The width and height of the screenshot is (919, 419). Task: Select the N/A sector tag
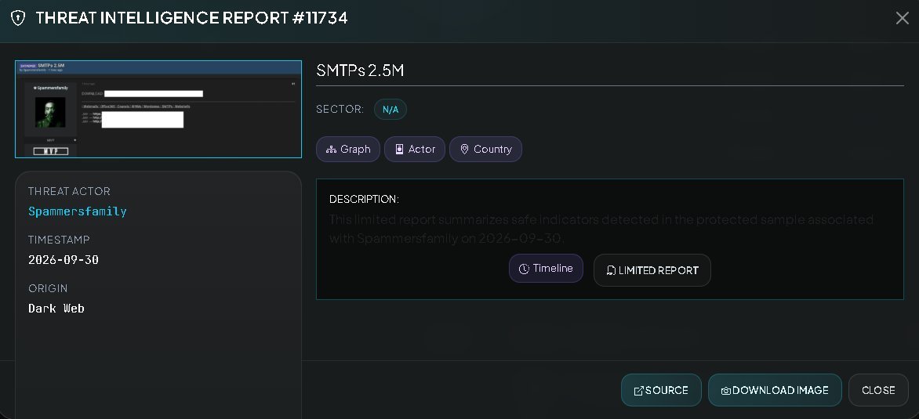coord(390,110)
